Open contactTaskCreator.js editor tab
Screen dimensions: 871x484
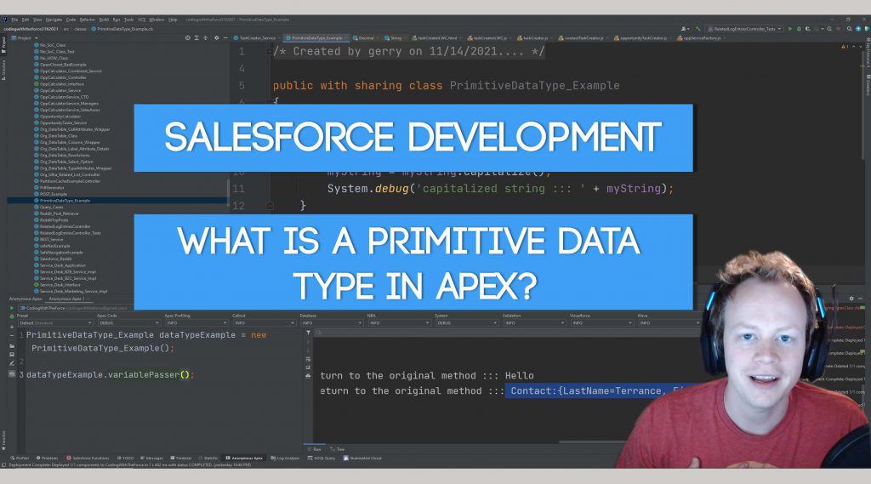pyautogui.click(x=582, y=37)
